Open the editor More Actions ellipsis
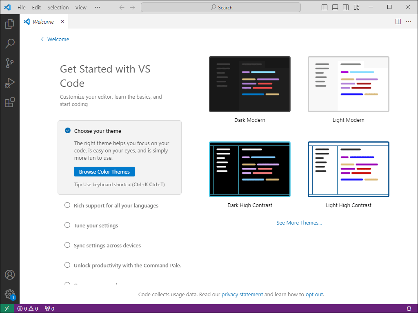Image resolution: width=418 pixels, height=313 pixels. click(409, 22)
